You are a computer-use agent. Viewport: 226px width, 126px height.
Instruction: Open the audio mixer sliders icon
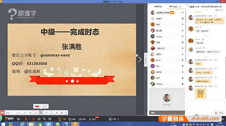pyautogui.click(x=39, y=119)
